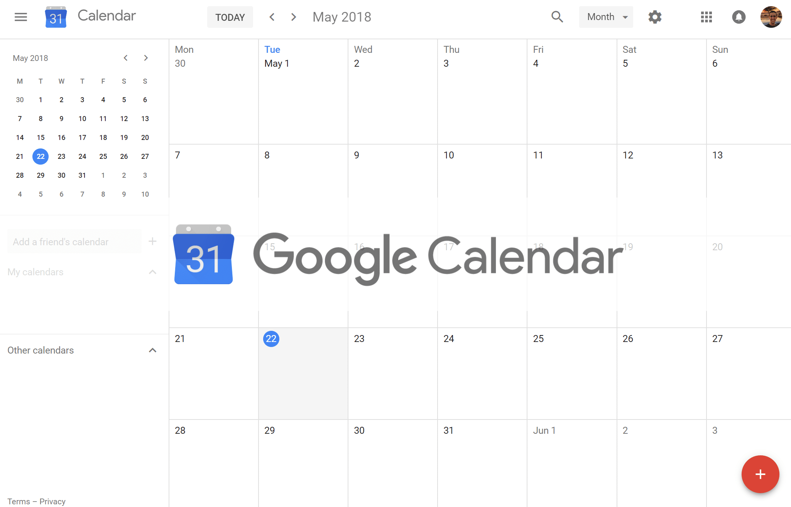This screenshot has width=791, height=507.
Task: Expand mini calendar to previous month
Action: (x=124, y=58)
